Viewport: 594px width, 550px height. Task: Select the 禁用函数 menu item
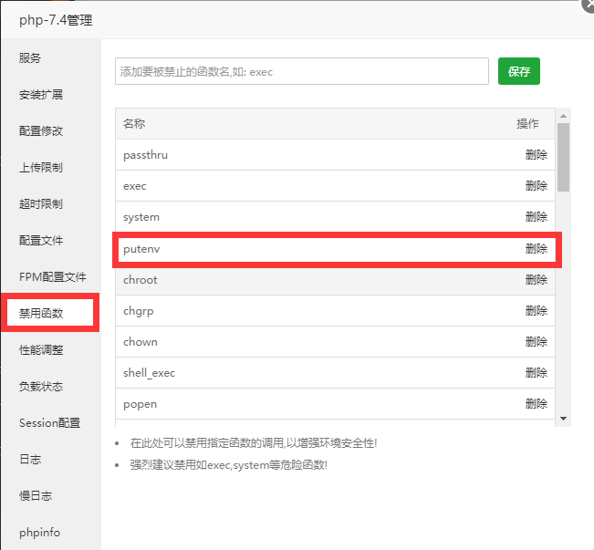click(x=41, y=313)
